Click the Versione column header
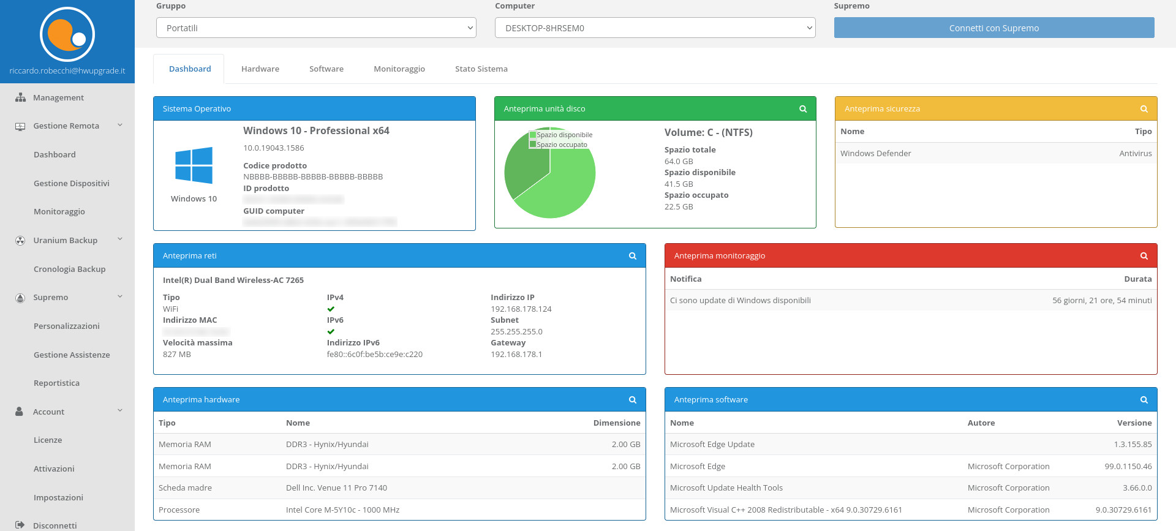 click(1134, 423)
